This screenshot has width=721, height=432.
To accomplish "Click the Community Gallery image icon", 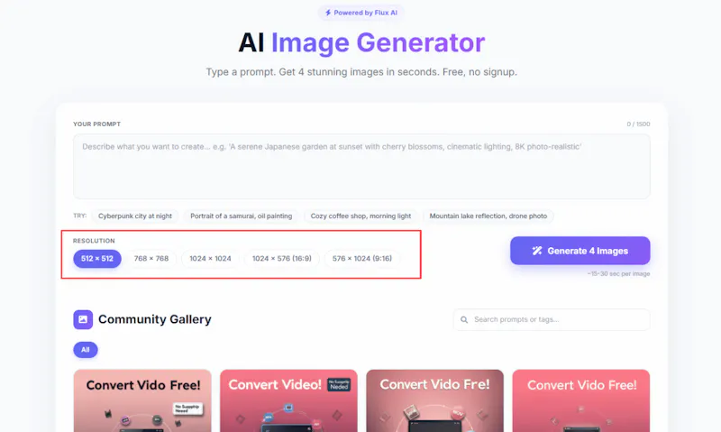I will pyautogui.click(x=83, y=319).
